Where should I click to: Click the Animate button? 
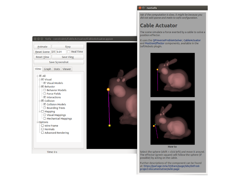pyautogui.click(x=42, y=47)
